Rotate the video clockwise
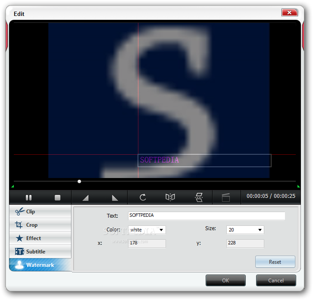Viewport: 313px width, 300px height. tap(143, 197)
